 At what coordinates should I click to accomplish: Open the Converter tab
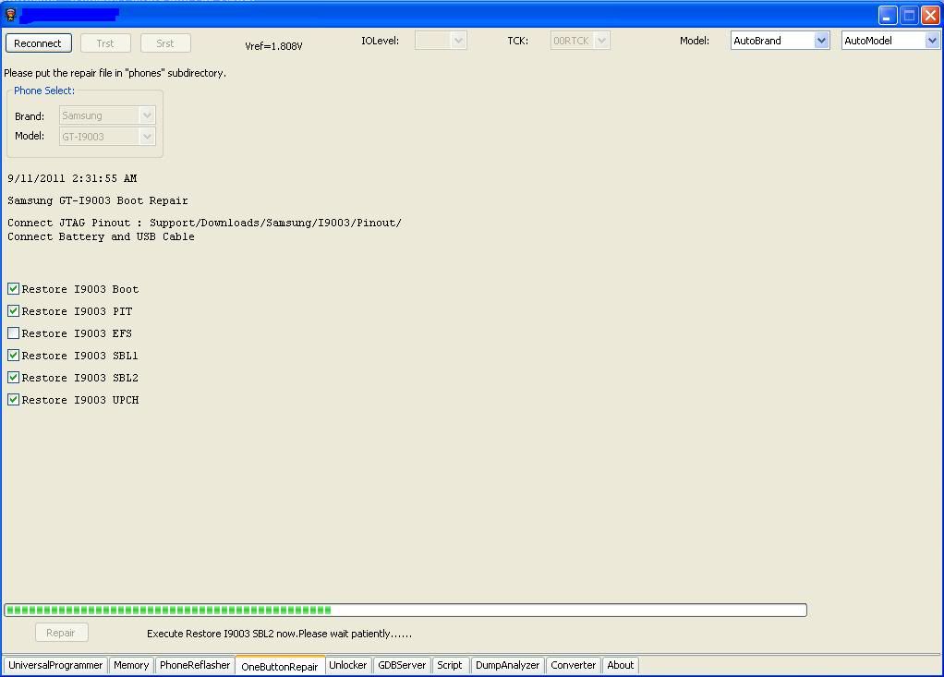pos(573,665)
